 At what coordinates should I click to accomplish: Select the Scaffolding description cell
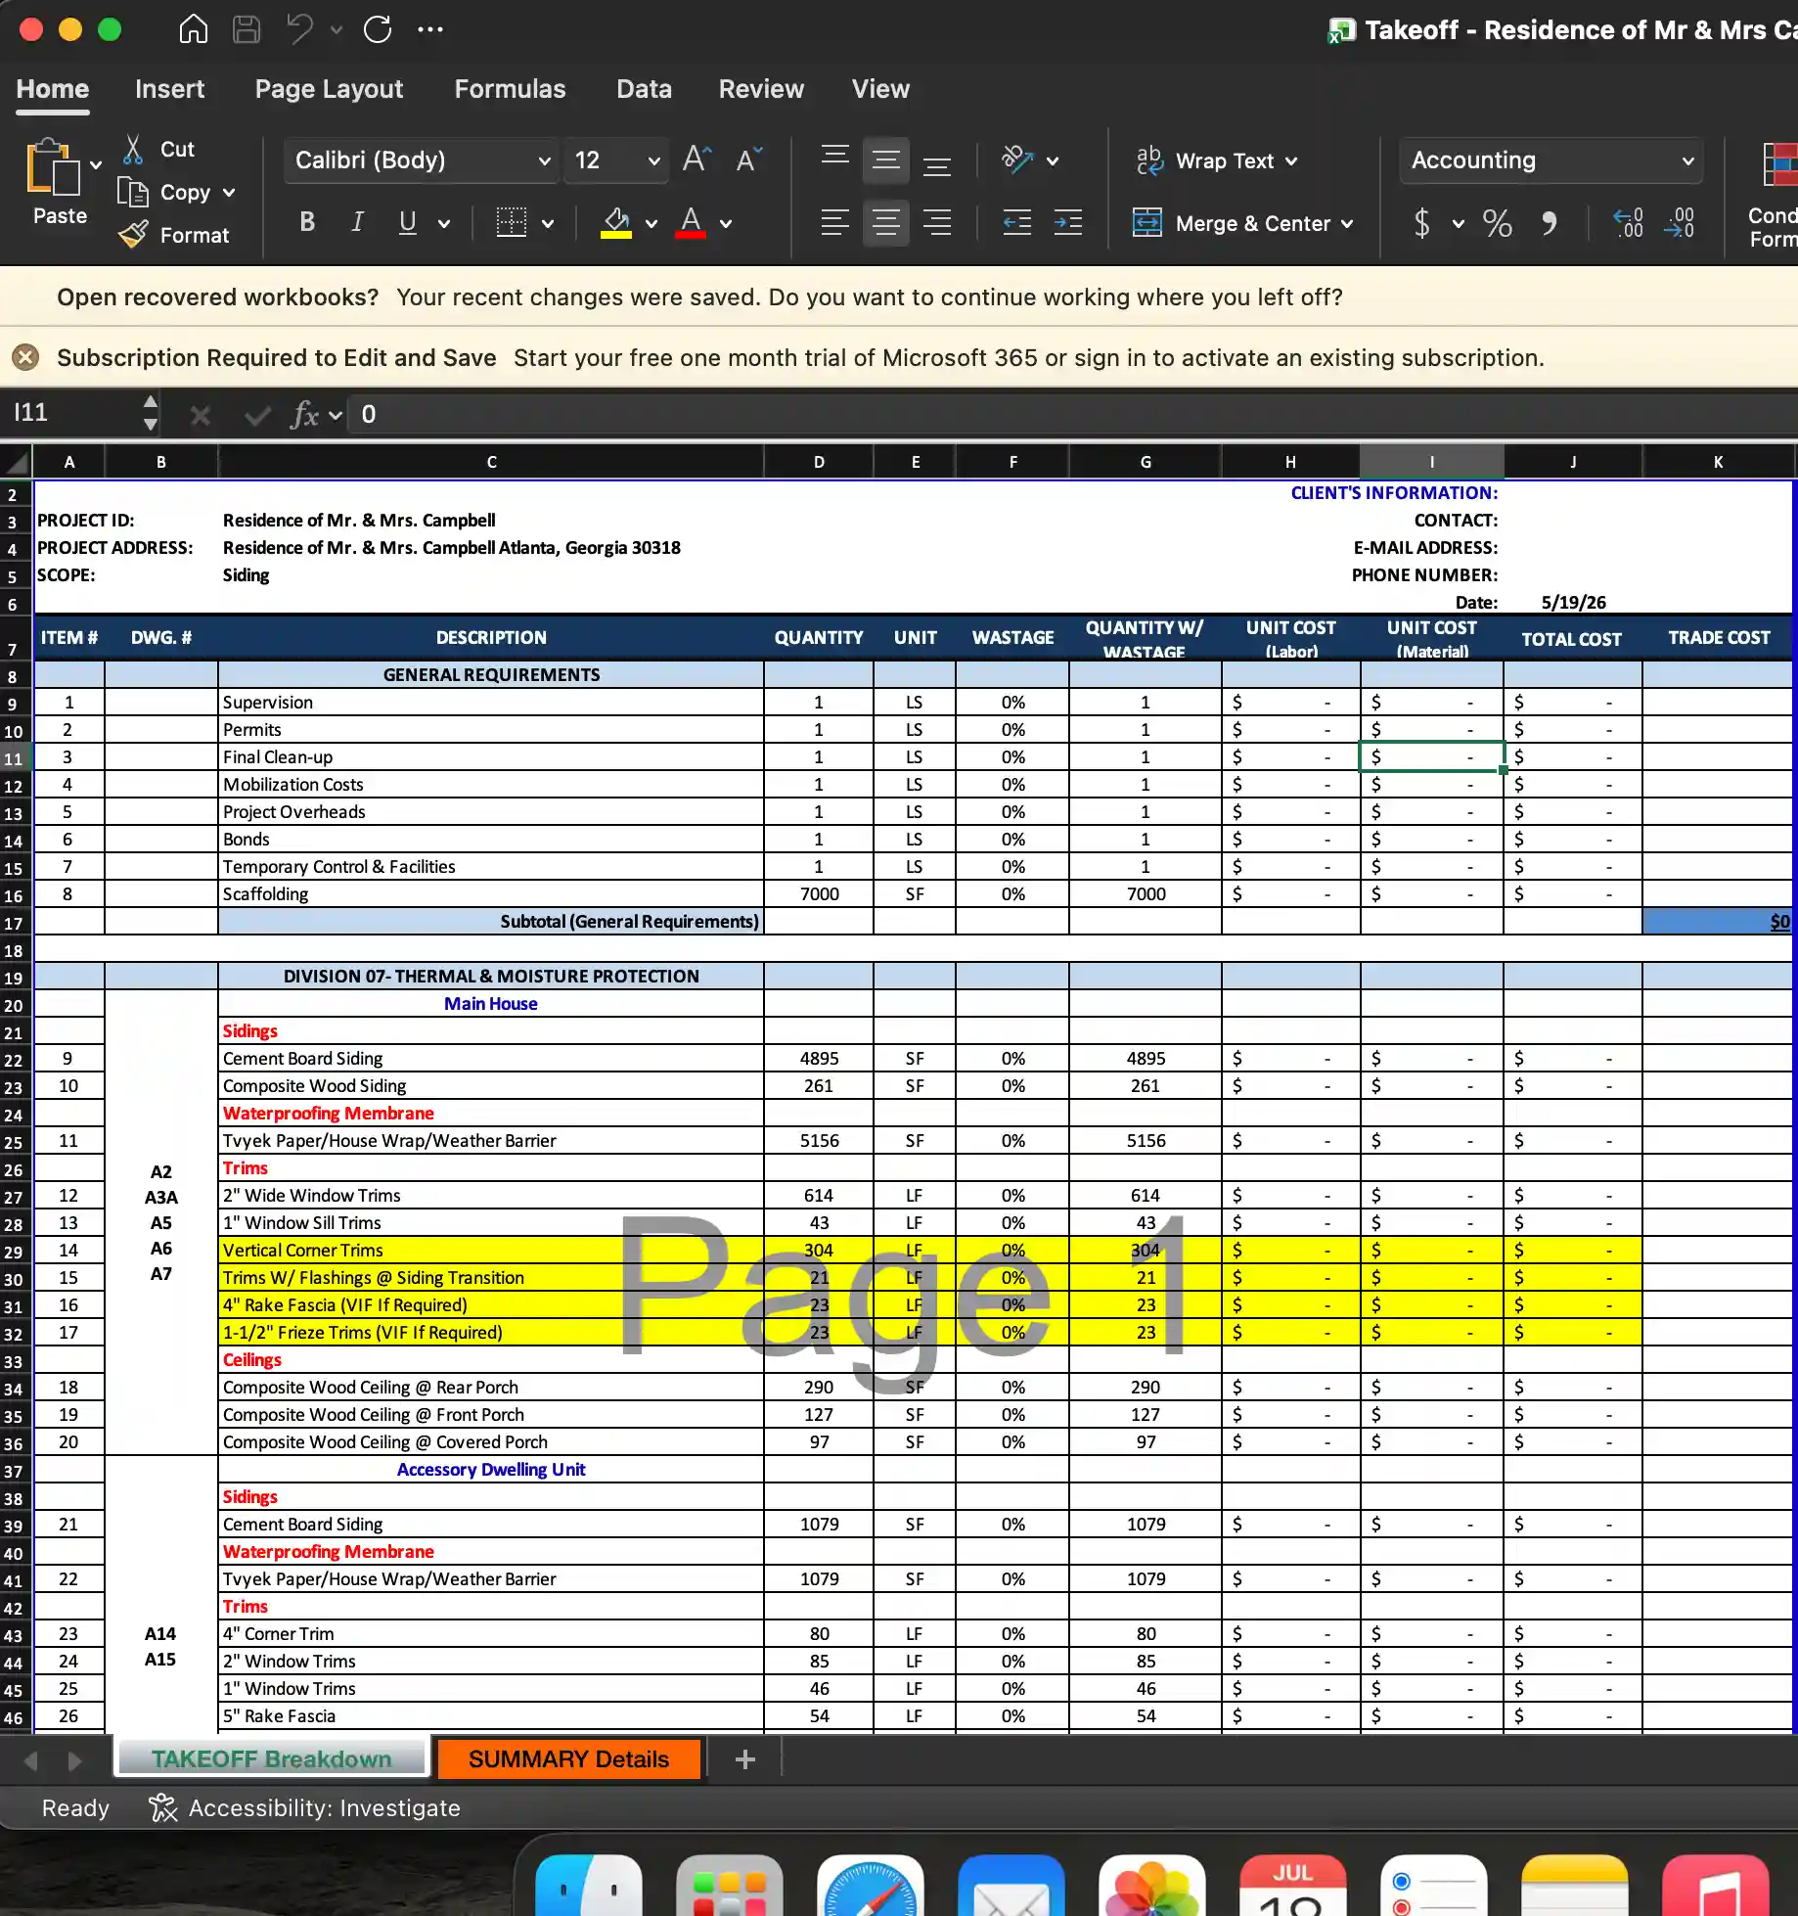tap(491, 893)
